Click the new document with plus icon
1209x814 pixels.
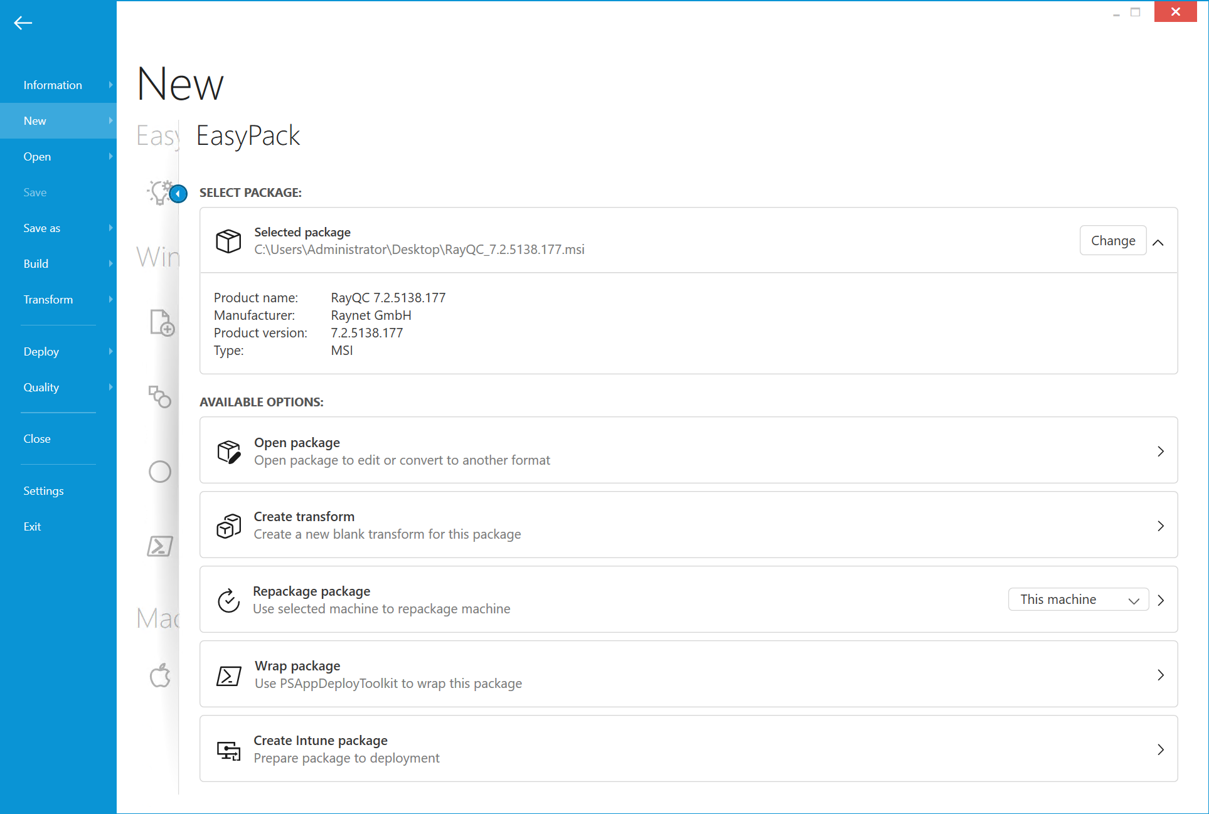[x=162, y=322]
